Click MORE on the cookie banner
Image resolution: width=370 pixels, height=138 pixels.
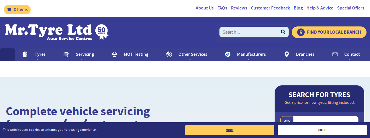(230, 130)
